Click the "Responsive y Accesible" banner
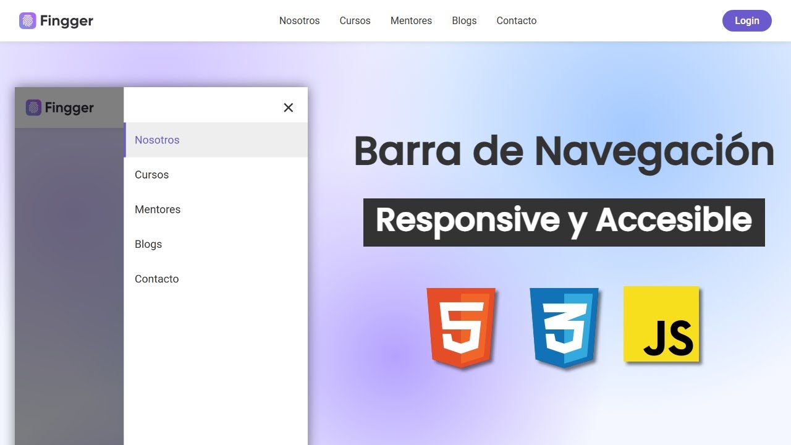Screen dimensions: 791x445 pyautogui.click(x=564, y=222)
